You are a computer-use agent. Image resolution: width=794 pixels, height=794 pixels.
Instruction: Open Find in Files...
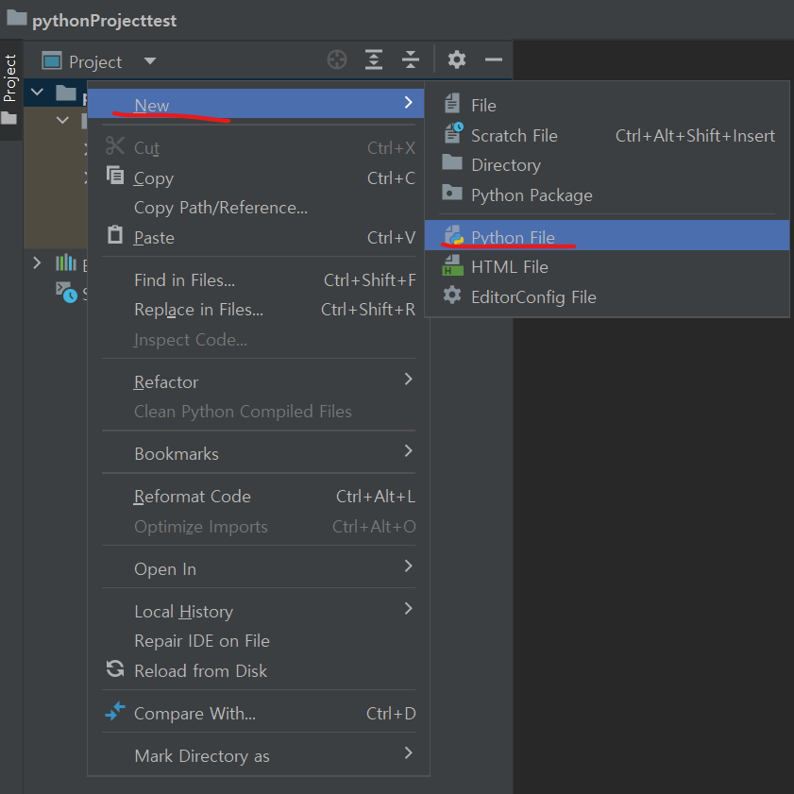[x=259, y=280]
